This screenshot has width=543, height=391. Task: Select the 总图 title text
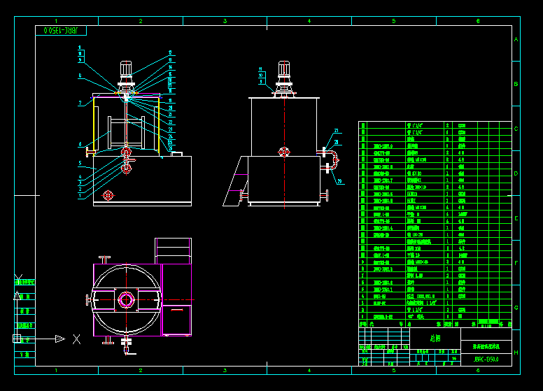pos(435,339)
